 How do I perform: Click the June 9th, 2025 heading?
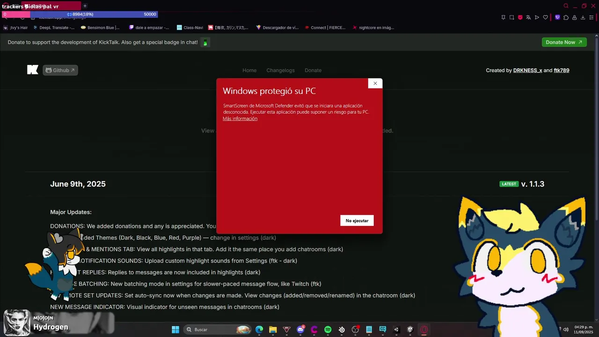78,184
